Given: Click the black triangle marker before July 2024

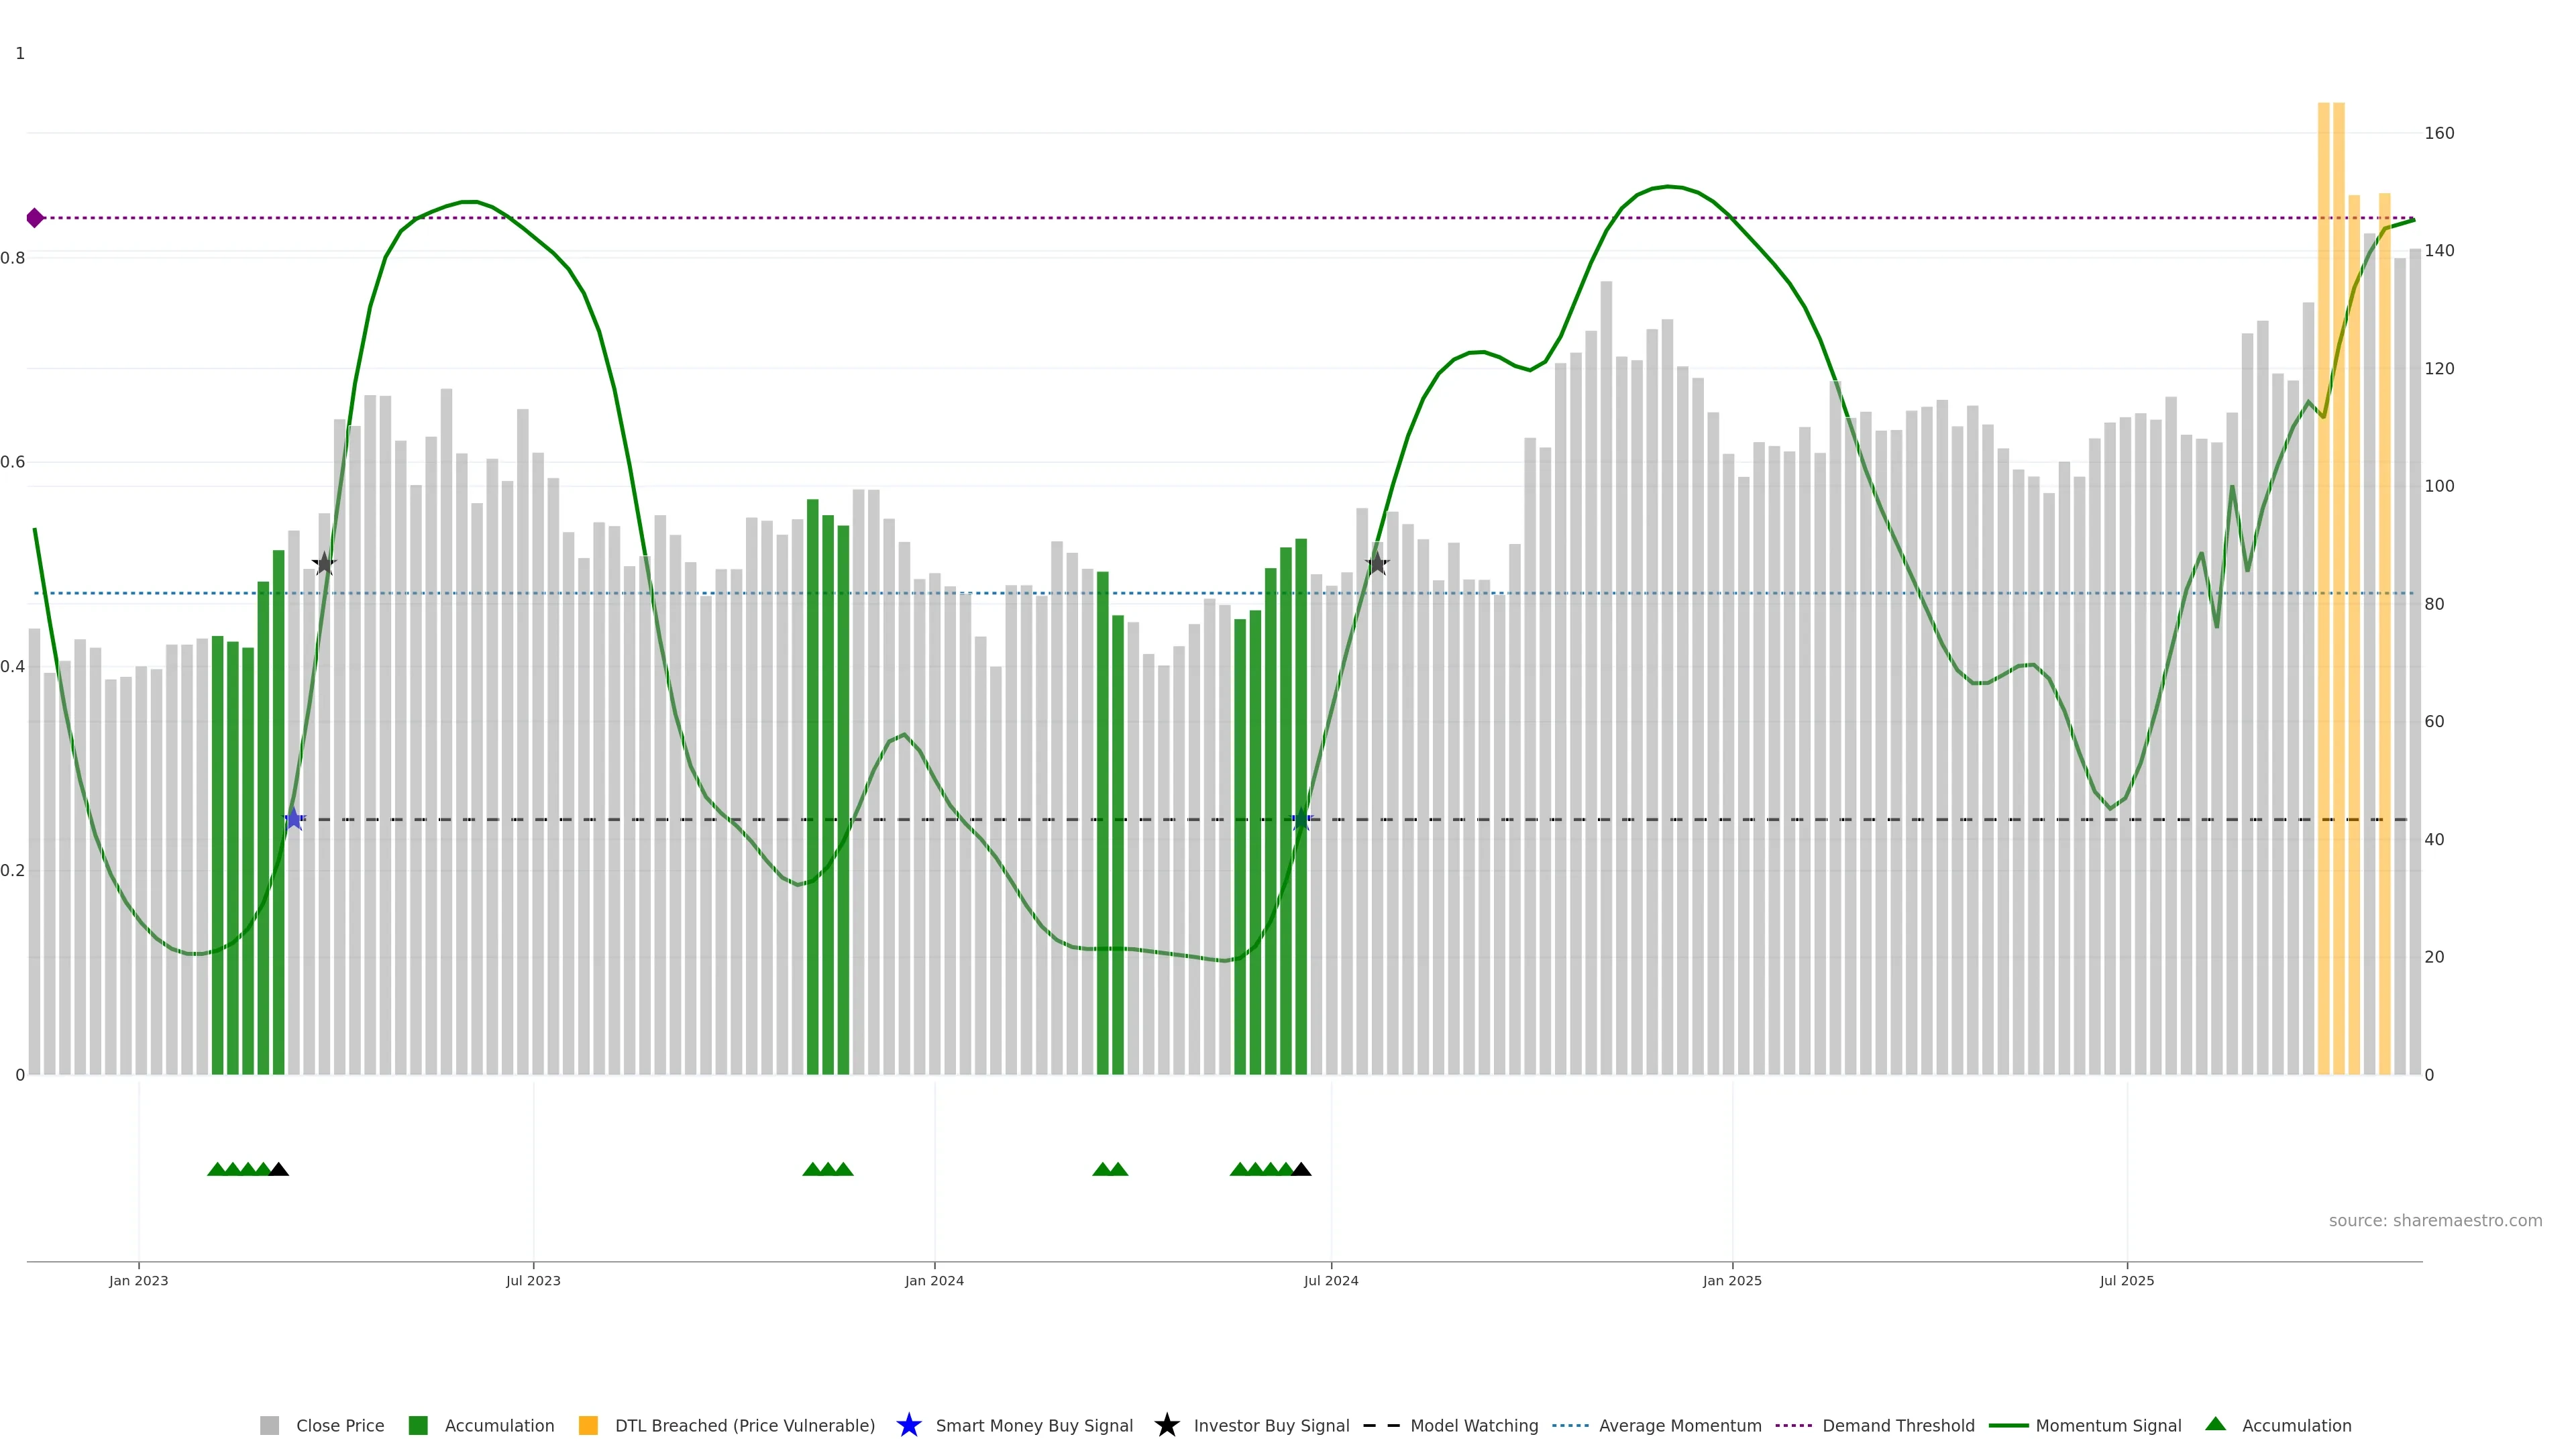Looking at the screenshot, I should point(1301,1169).
